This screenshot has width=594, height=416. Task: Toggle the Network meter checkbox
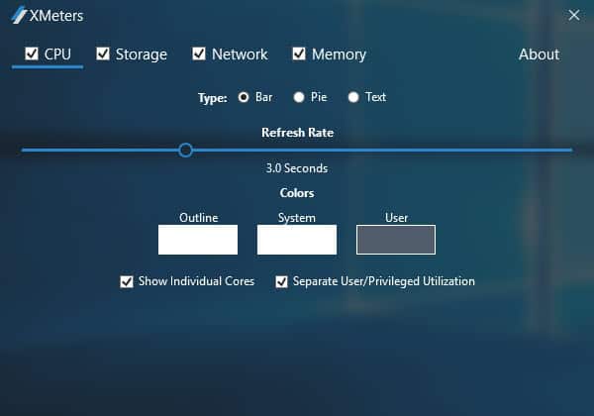click(x=199, y=53)
